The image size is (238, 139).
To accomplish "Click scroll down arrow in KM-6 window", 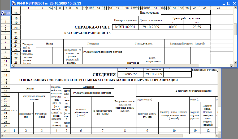I will pos(235,62).
